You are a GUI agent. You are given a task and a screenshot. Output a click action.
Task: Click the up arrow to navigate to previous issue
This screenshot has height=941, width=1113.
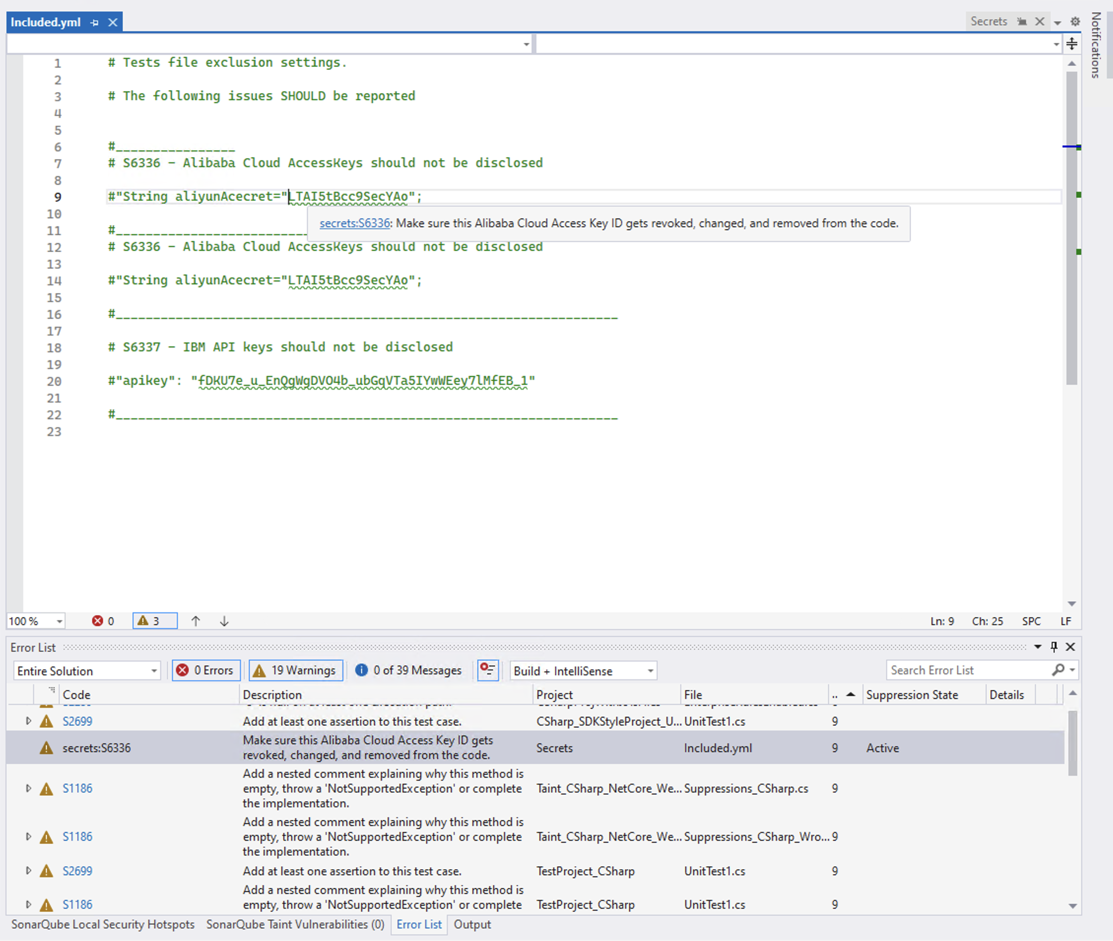click(x=196, y=620)
